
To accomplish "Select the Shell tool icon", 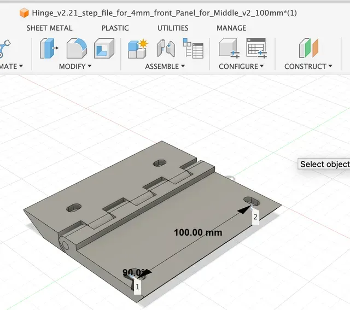I will click(104, 48).
